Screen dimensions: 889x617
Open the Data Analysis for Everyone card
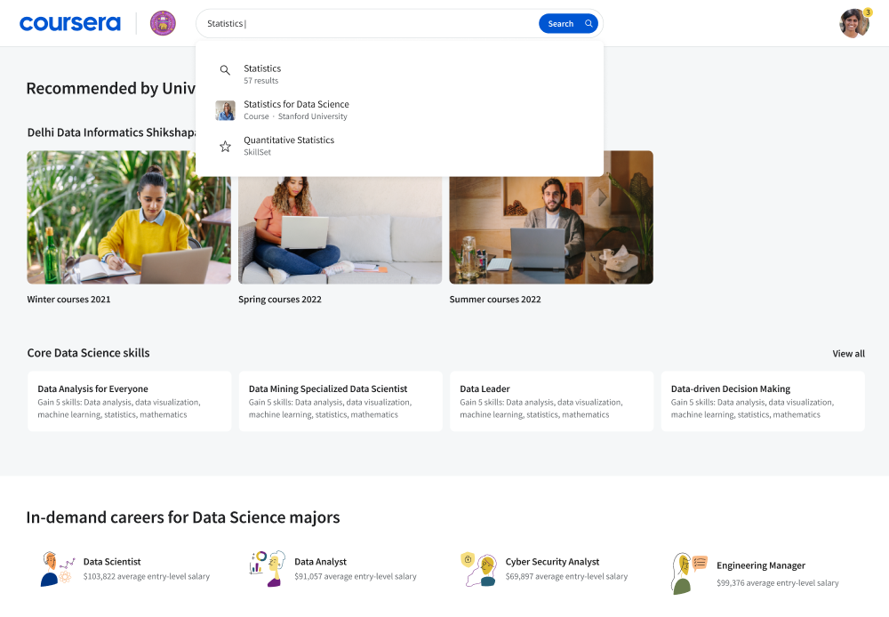[x=129, y=402]
